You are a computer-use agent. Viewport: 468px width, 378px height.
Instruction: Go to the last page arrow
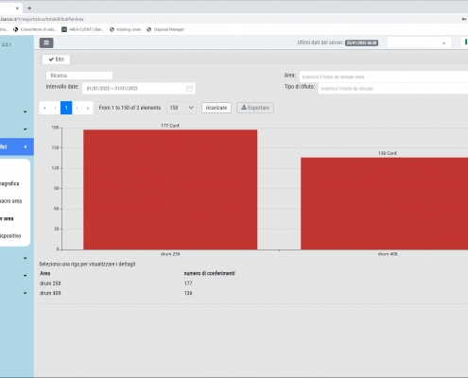tap(88, 108)
